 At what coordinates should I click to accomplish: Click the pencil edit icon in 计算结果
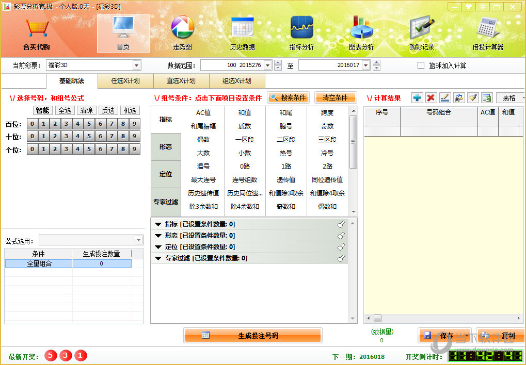(x=445, y=97)
